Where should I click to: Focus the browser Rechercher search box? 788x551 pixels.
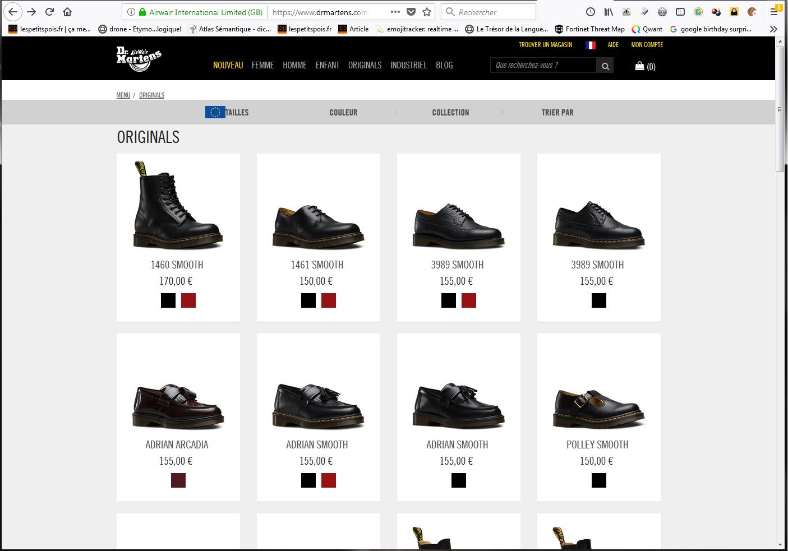click(489, 12)
